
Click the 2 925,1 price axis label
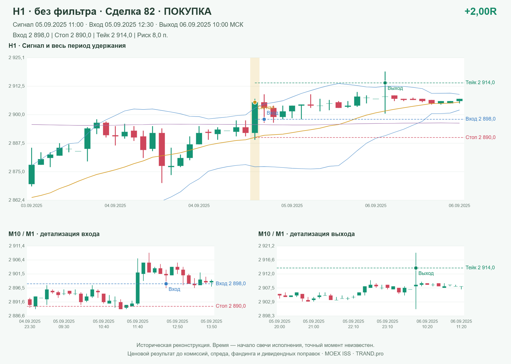16,58
